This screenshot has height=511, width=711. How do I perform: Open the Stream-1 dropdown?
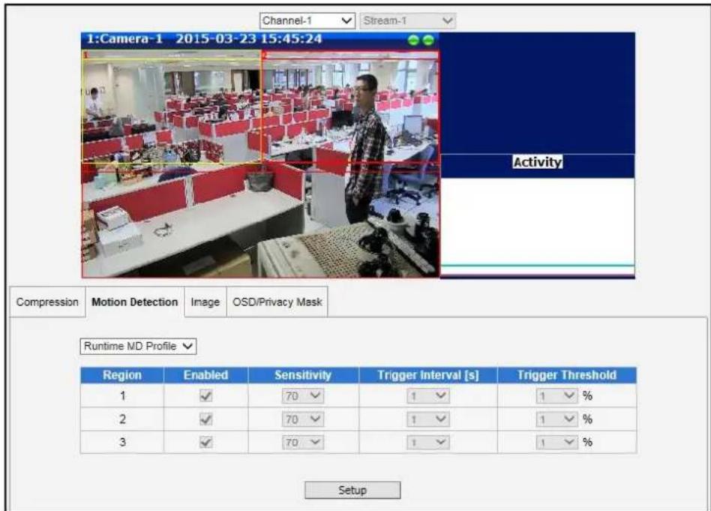pyautogui.click(x=408, y=21)
